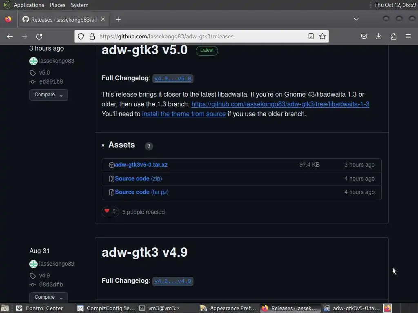Open lassekongo83 profile beside v4.9
The height and width of the screenshot is (313, 418).
(56, 264)
